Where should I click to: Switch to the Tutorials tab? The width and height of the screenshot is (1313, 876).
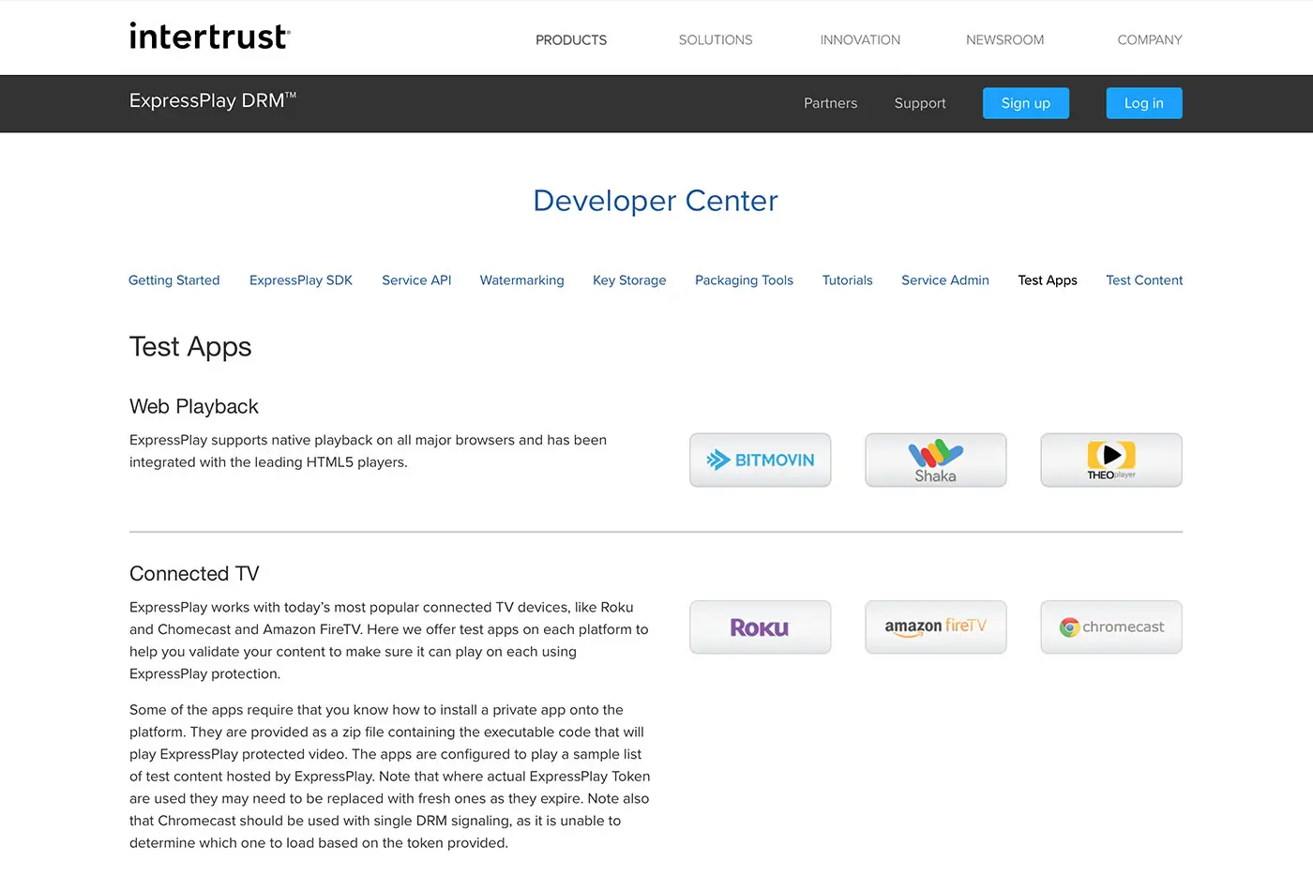[x=848, y=280]
